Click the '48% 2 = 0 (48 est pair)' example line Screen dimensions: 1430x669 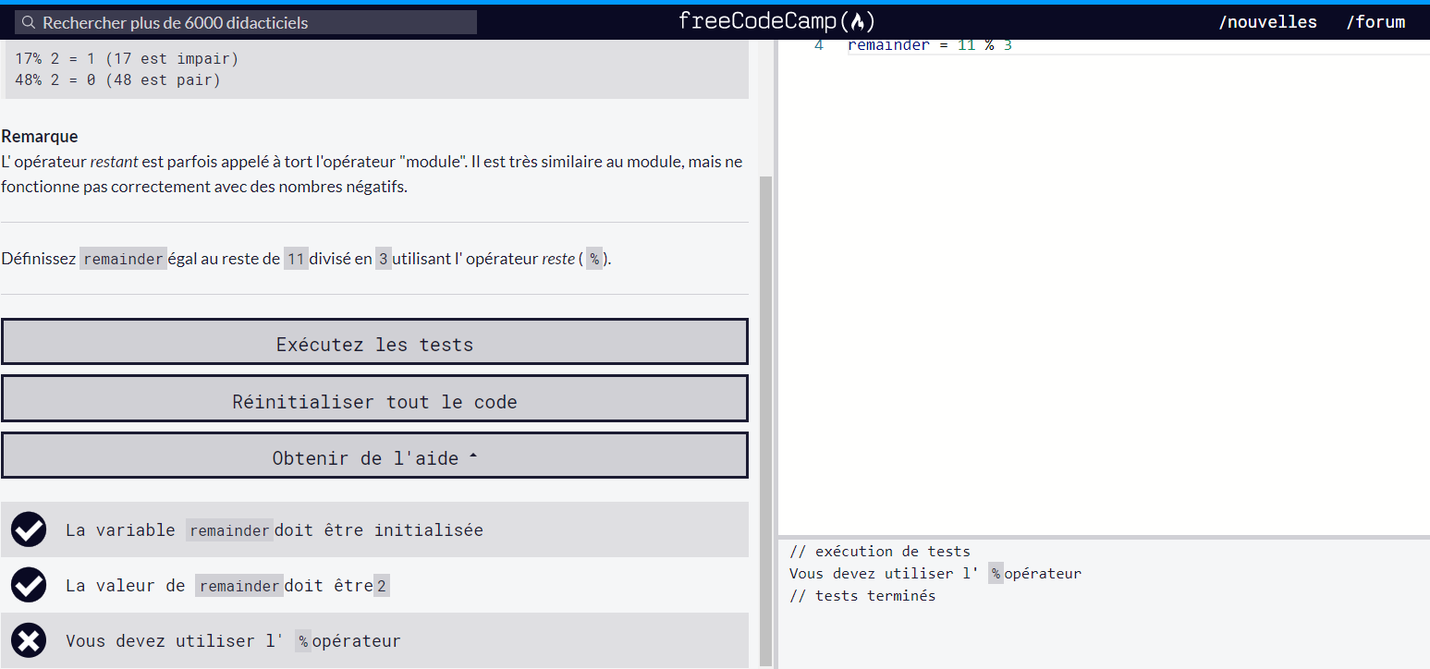[117, 80]
